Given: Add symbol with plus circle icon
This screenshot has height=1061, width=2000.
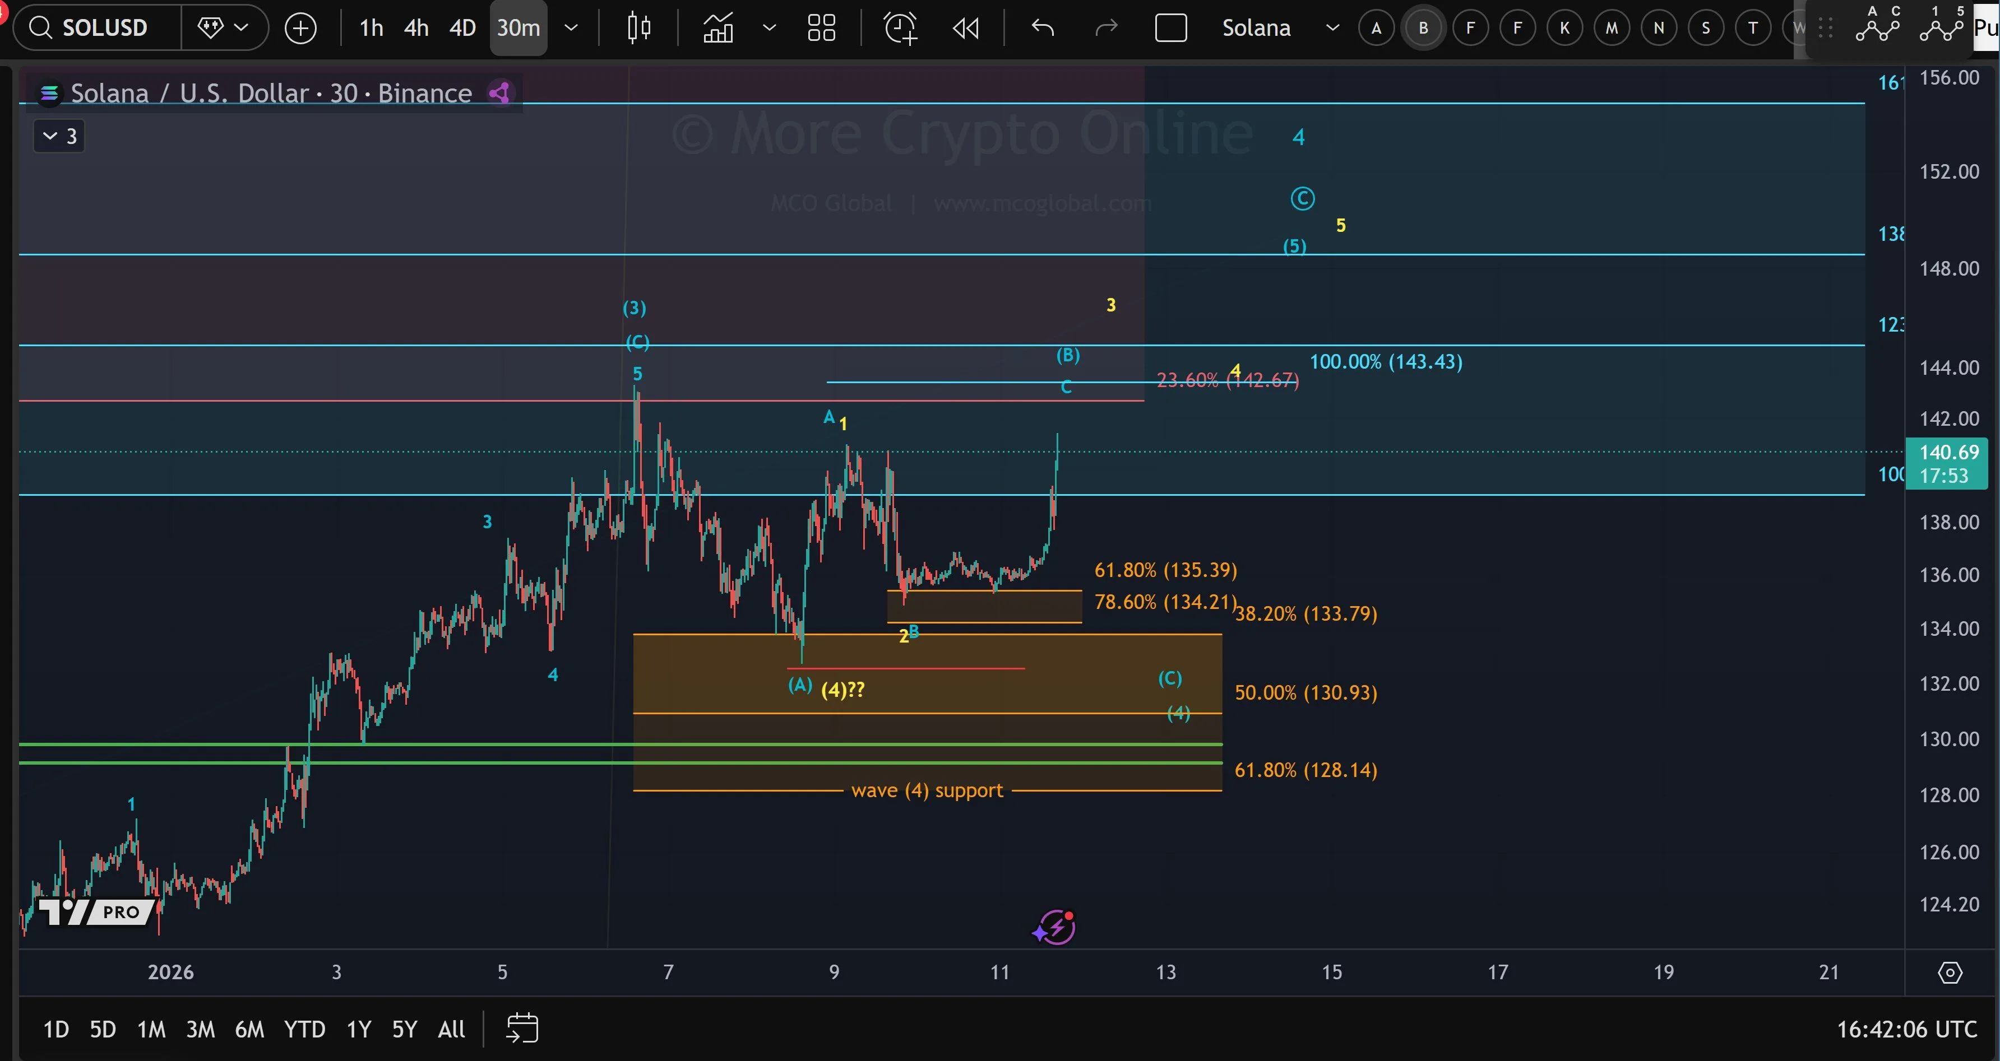Looking at the screenshot, I should coord(300,28).
